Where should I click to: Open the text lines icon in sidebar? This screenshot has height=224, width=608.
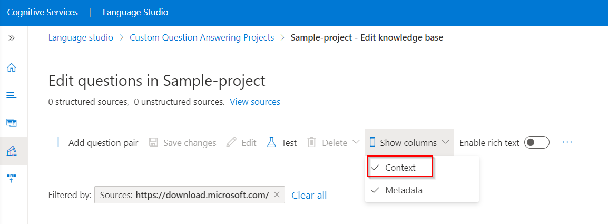click(12, 94)
